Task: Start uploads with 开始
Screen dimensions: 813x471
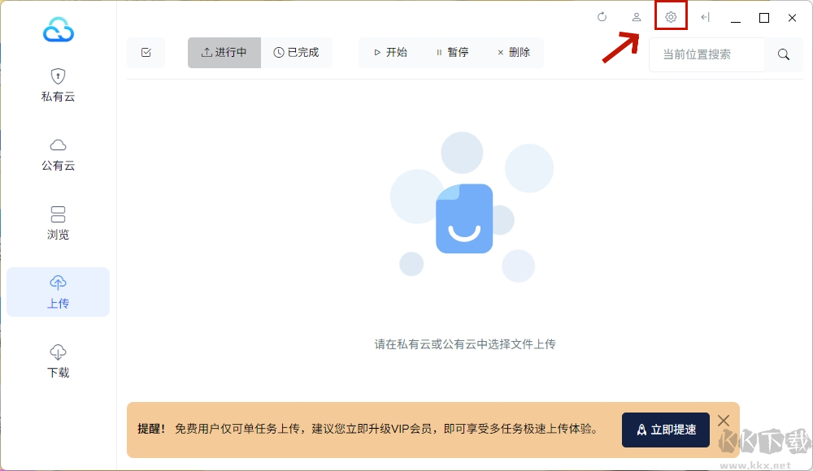Action: pyautogui.click(x=390, y=52)
